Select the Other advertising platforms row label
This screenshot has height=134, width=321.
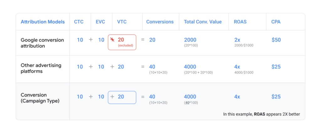(x=41, y=68)
